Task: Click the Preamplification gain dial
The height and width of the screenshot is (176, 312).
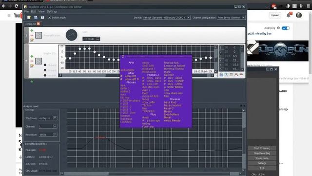Action: coord(72,35)
